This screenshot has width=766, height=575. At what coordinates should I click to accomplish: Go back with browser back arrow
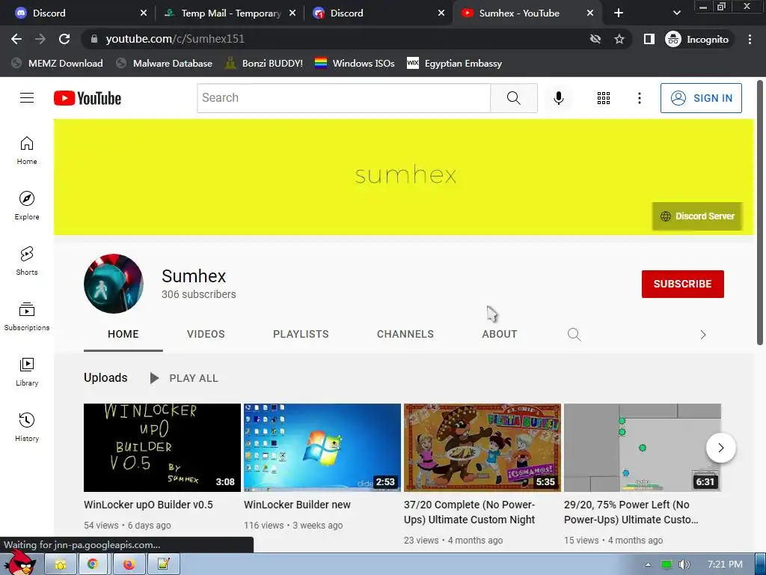pos(16,39)
